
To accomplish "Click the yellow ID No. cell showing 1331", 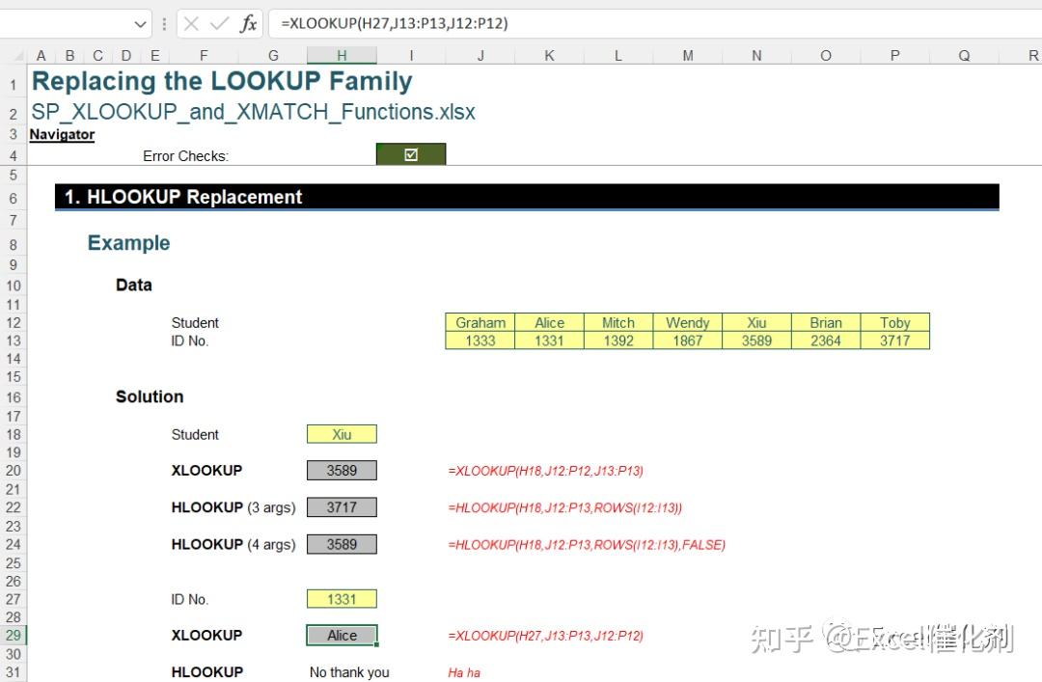I will click(x=342, y=599).
